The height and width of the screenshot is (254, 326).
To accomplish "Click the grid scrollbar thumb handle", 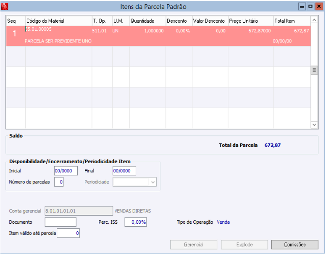I will [x=314, y=70].
